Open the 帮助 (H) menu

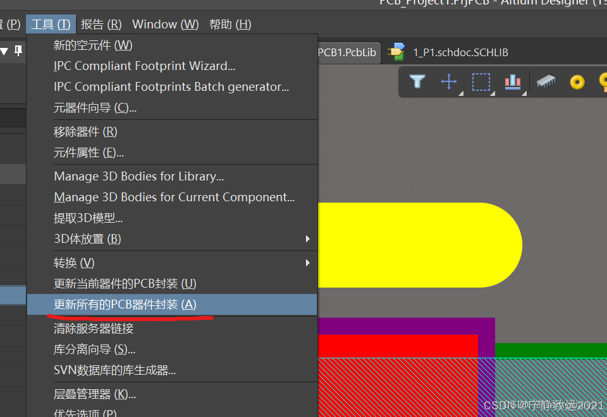(x=230, y=25)
